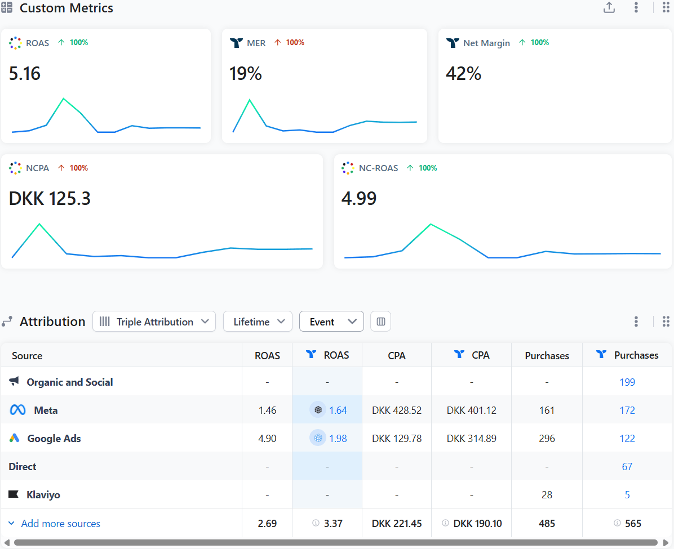Open Custom Metrics three-dot options menu

pyautogui.click(x=636, y=7)
